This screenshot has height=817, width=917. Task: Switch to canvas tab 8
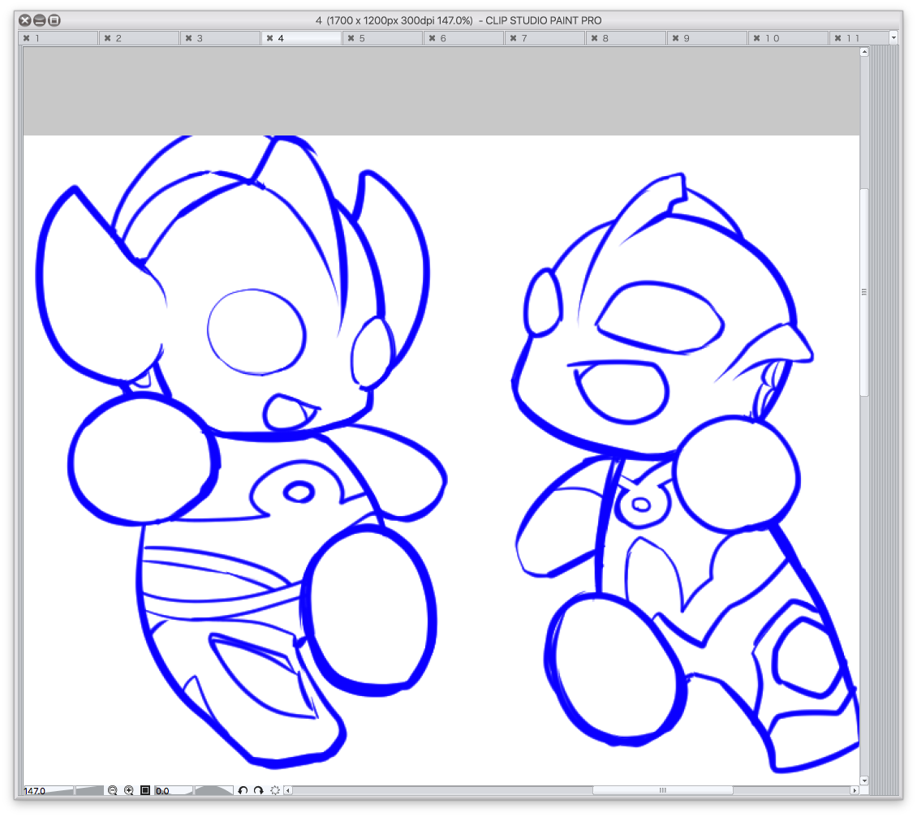click(627, 38)
